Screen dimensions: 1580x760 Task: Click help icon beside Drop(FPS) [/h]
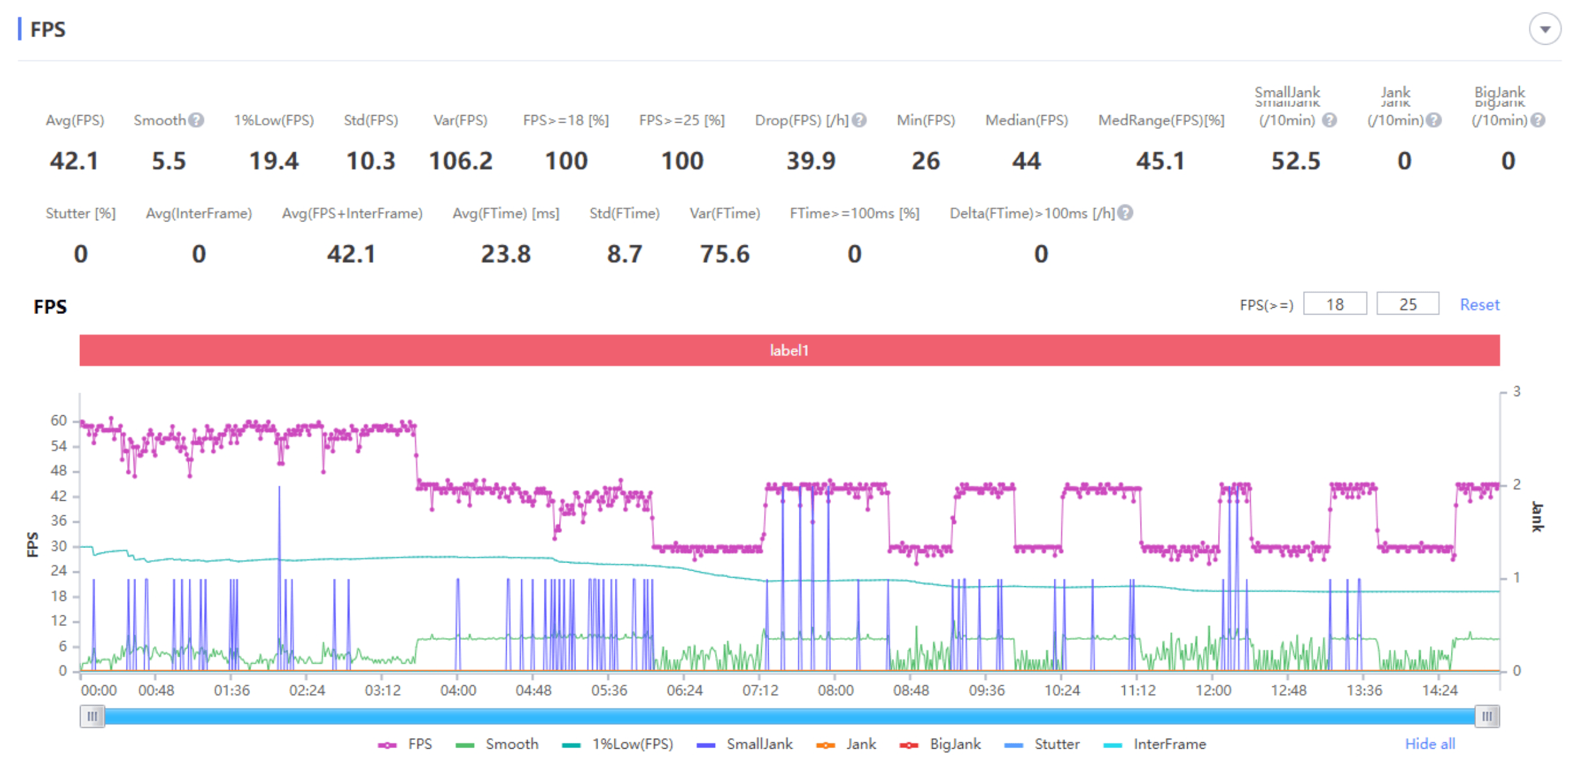[x=859, y=120]
